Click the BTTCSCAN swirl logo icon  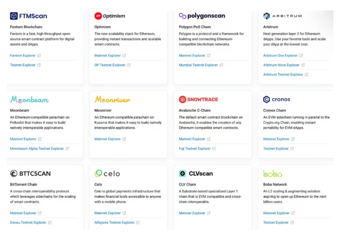click(x=14, y=173)
